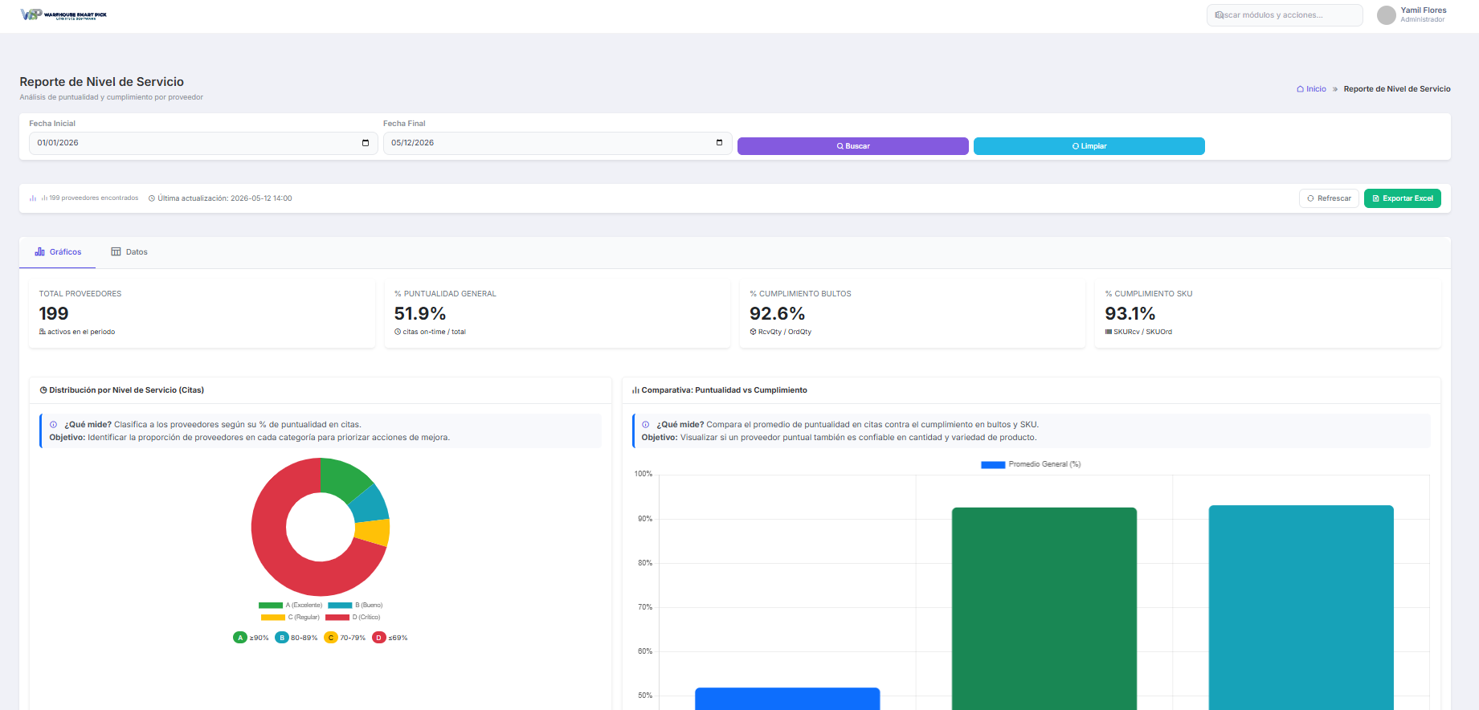1479x710 pixels.
Task: Open Fecha Inicial calendar picker icon
Action: tap(366, 143)
